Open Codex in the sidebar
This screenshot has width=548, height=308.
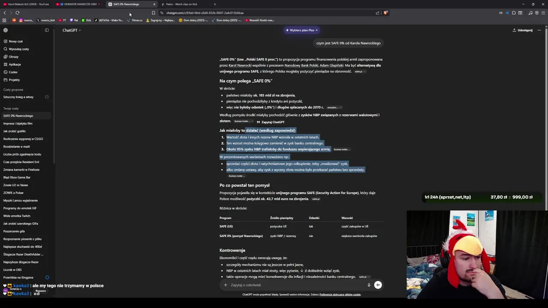click(x=26, y=72)
